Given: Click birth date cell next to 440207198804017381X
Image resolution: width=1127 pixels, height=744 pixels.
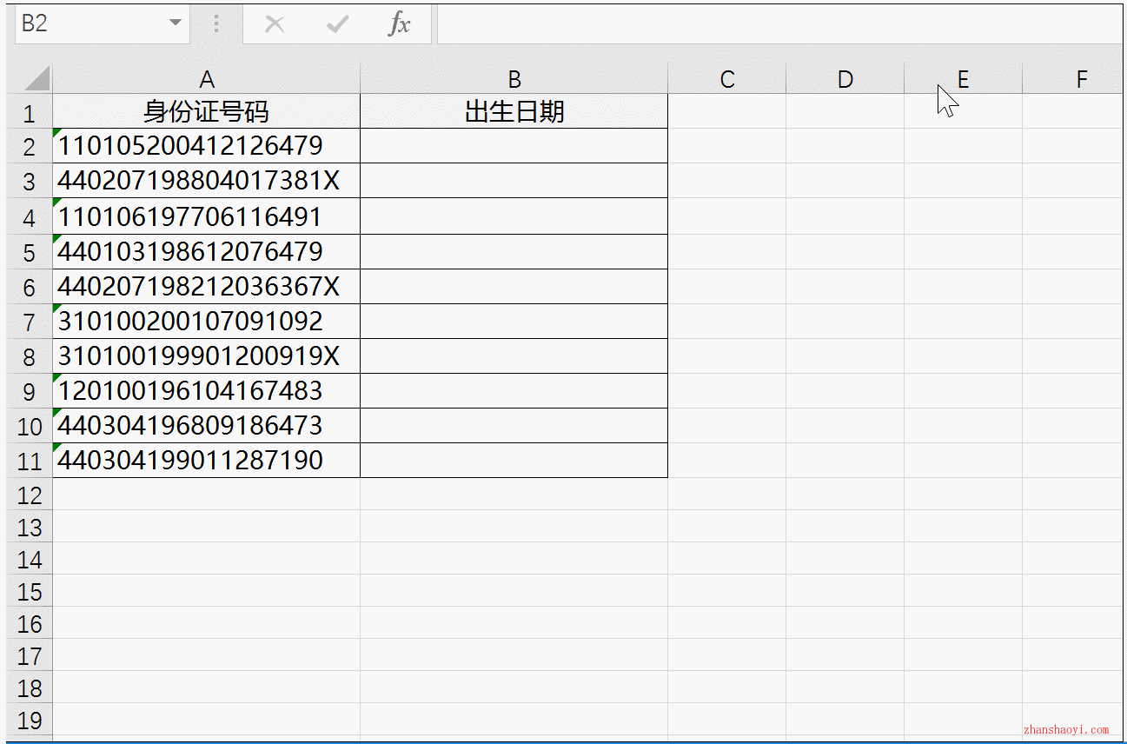Looking at the screenshot, I should click(514, 181).
